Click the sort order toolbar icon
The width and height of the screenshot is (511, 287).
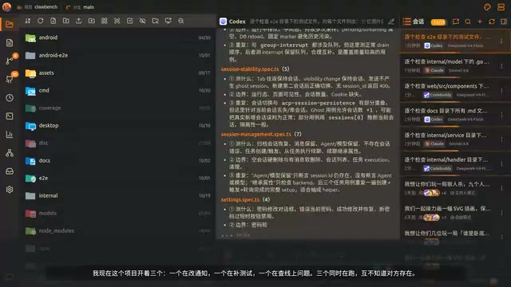[28, 21]
